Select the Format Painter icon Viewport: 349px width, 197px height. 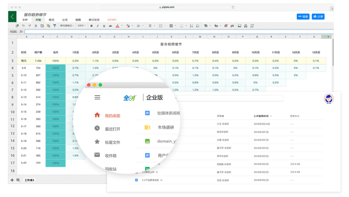coord(55,26)
